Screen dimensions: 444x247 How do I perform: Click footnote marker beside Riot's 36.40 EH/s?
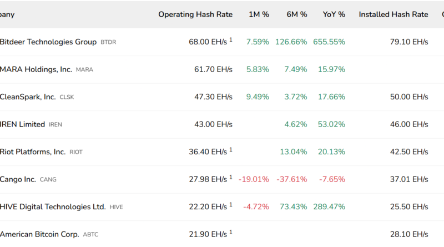click(x=231, y=150)
